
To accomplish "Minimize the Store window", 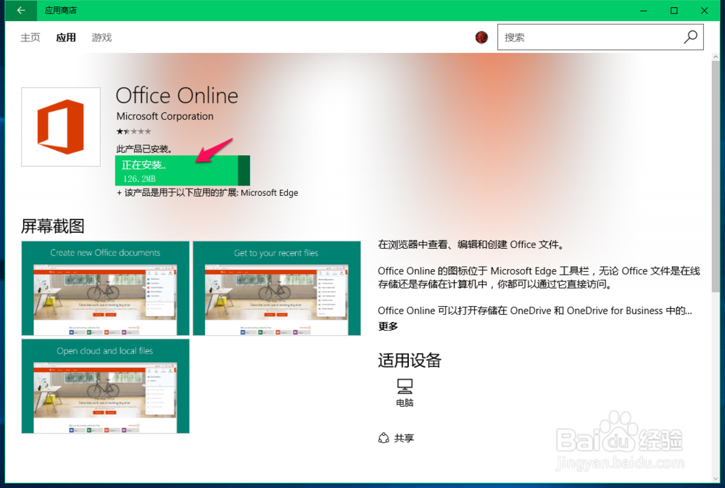I will 644,10.
